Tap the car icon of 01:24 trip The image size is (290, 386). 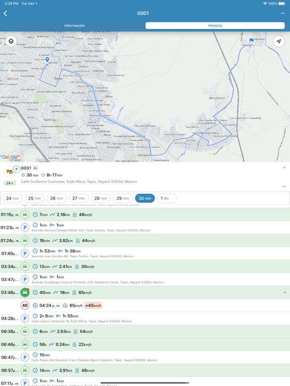point(25,241)
